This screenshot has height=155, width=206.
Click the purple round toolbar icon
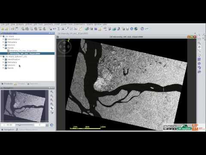click(142, 29)
